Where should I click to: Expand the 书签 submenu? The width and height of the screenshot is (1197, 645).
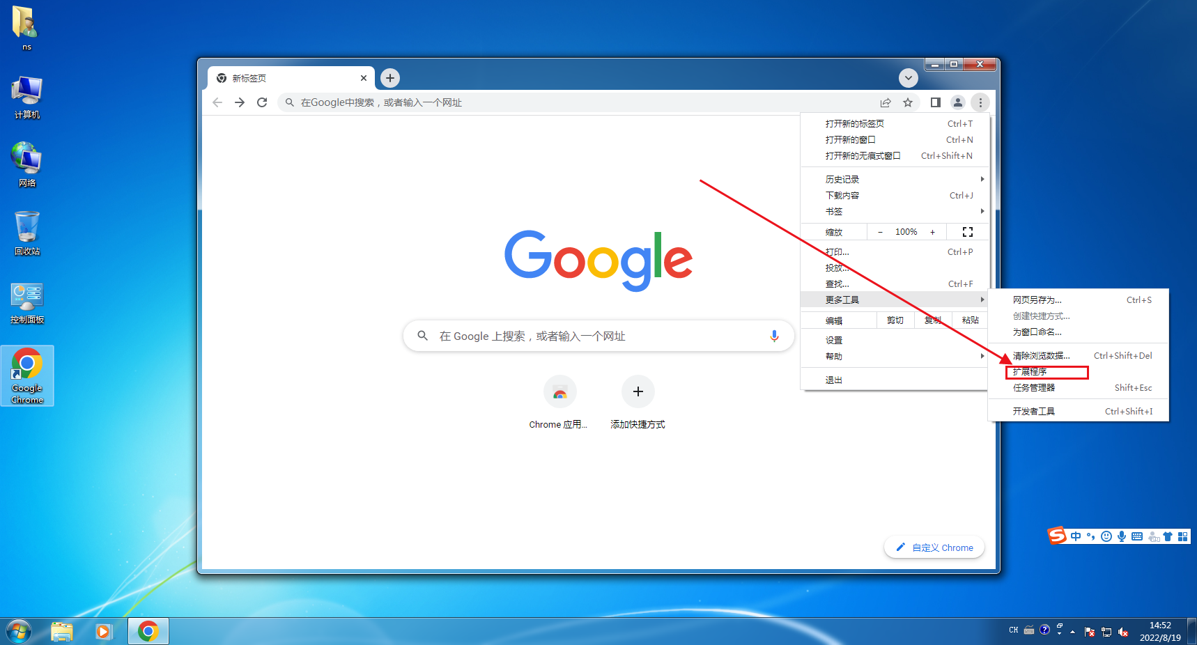tap(895, 211)
